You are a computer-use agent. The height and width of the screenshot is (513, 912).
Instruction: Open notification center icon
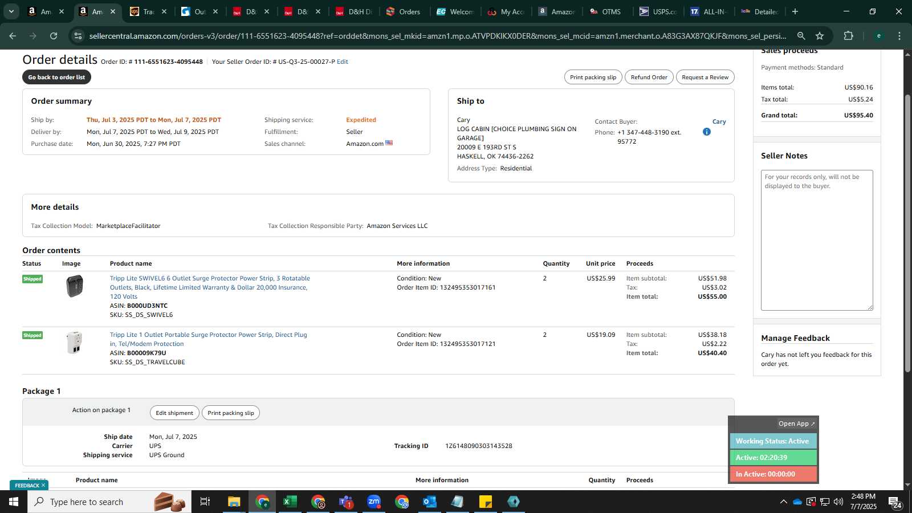point(895,502)
